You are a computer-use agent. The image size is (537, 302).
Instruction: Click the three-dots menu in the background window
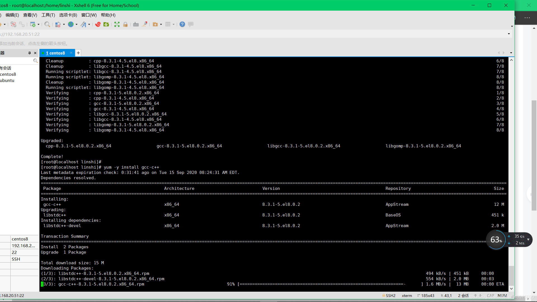click(x=527, y=18)
